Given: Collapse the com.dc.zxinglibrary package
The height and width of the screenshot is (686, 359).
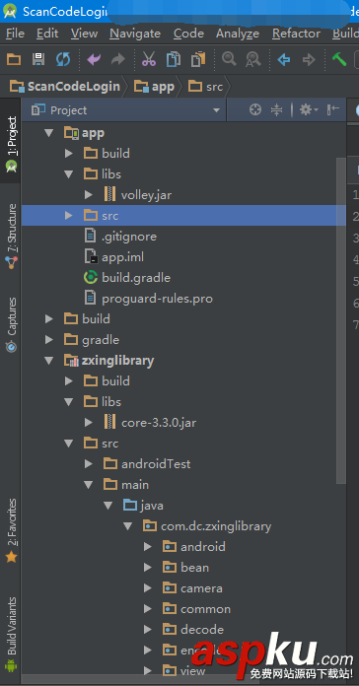Looking at the screenshot, I should [x=127, y=526].
